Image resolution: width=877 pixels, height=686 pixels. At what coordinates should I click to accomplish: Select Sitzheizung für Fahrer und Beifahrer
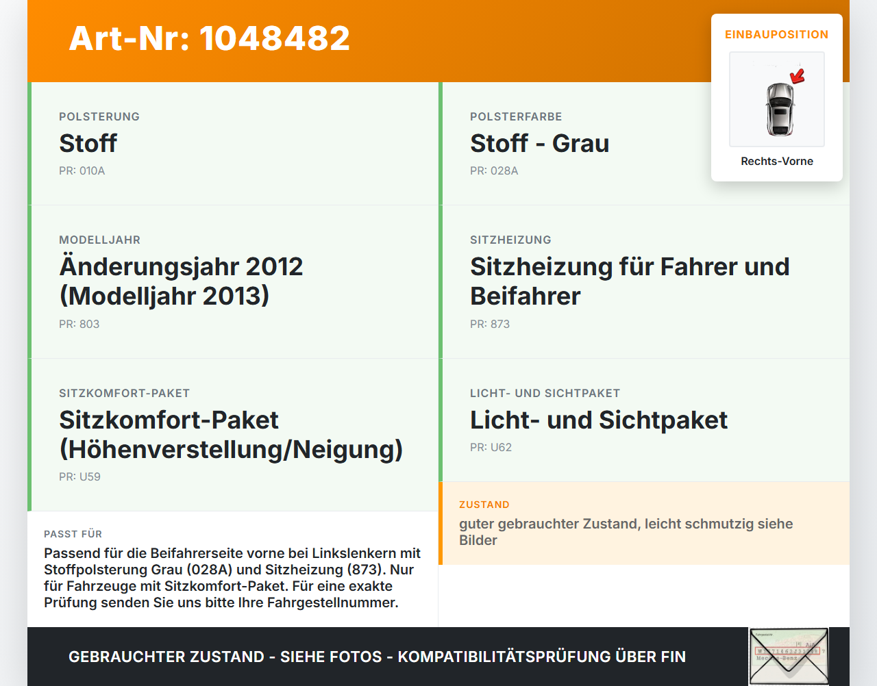tap(630, 281)
